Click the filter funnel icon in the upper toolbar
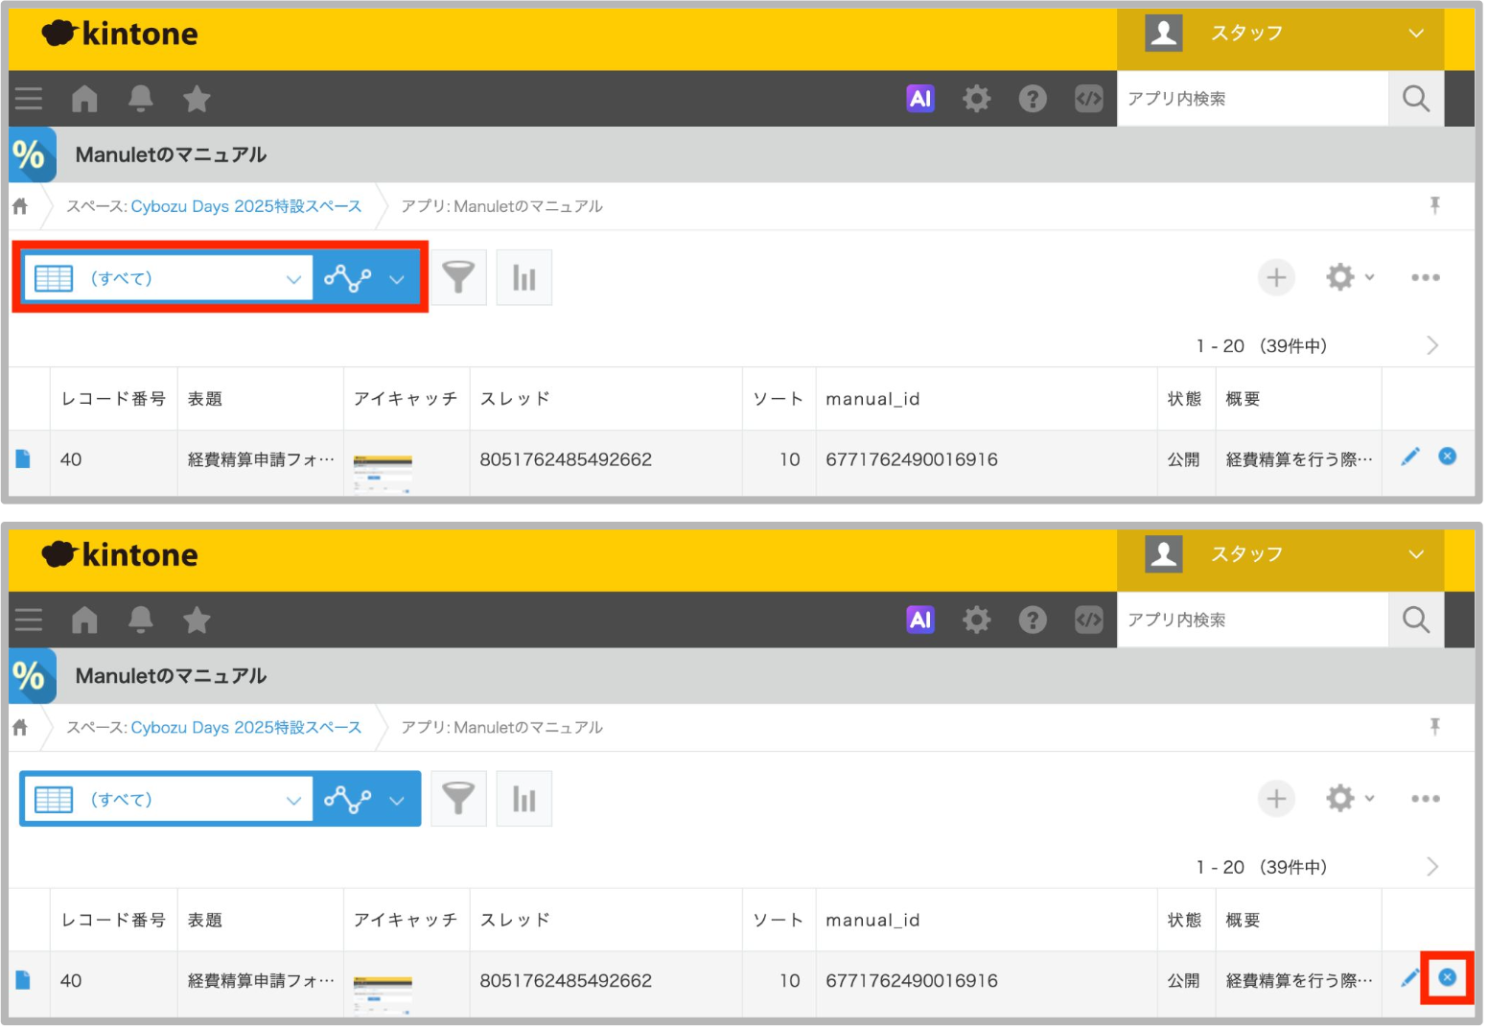The height and width of the screenshot is (1030, 1488). (x=458, y=278)
